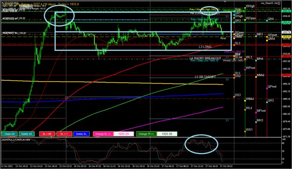The image size is (292, 169).
Task: Select the DL5 orange level marker
Action: [x=234, y=75]
